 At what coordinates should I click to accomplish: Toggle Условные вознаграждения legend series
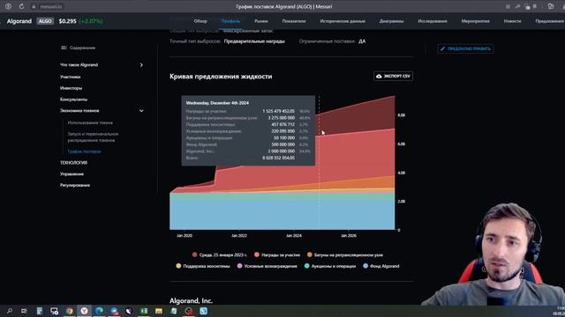point(267,266)
